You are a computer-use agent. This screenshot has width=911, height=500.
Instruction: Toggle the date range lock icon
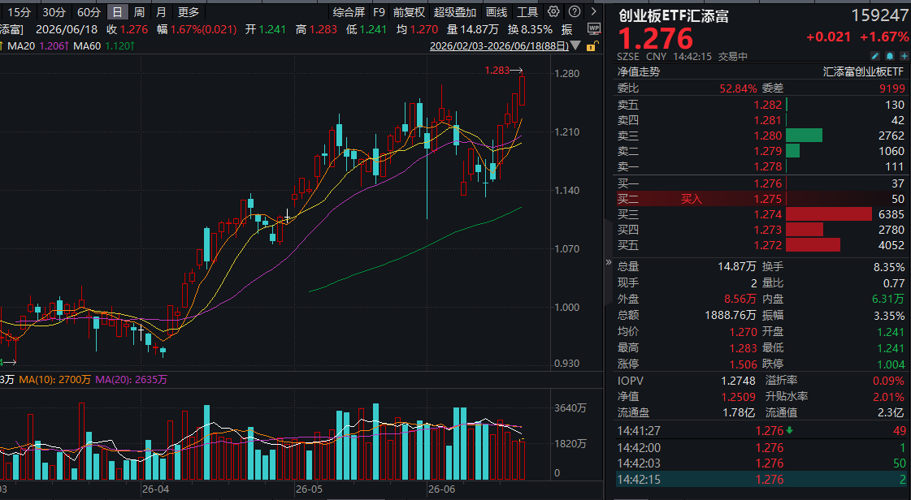point(592,46)
